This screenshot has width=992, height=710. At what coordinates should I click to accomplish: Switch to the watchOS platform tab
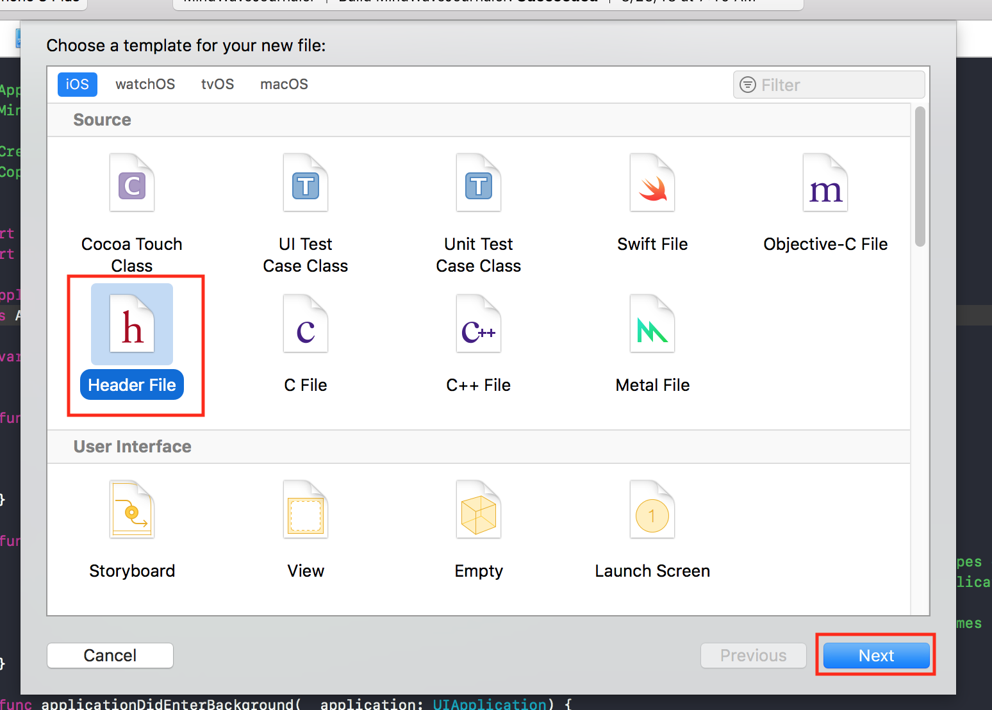tap(145, 85)
